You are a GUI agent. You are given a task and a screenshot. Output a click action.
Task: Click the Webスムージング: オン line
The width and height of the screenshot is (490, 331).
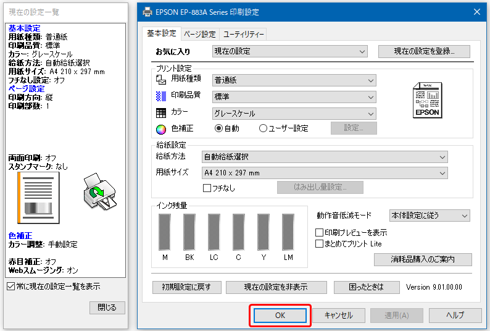[x=43, y=270]
